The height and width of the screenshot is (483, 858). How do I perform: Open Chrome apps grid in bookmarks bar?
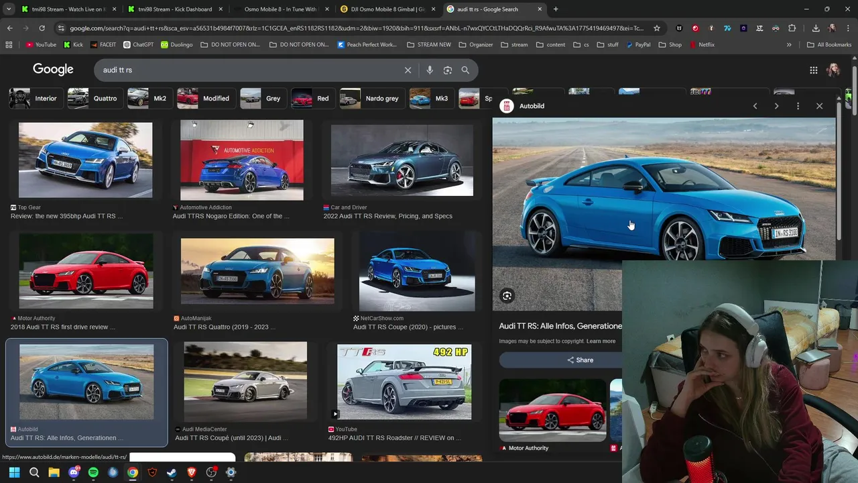[x=9, y=44]
